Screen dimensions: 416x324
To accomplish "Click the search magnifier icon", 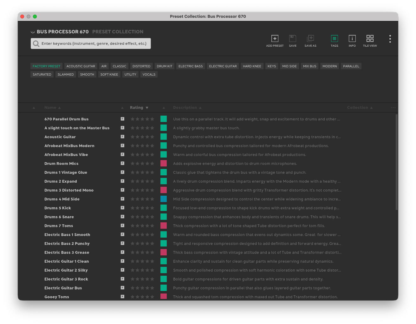I will pyautogui.click(x=36, y=44).
